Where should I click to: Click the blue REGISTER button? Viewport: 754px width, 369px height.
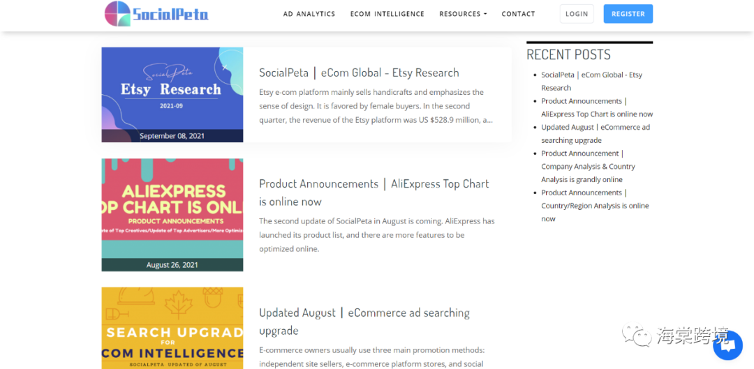click(628, 14)
